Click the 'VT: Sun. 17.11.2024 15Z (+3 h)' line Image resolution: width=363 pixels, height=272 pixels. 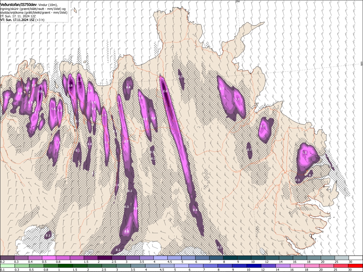tap(22, 20)
